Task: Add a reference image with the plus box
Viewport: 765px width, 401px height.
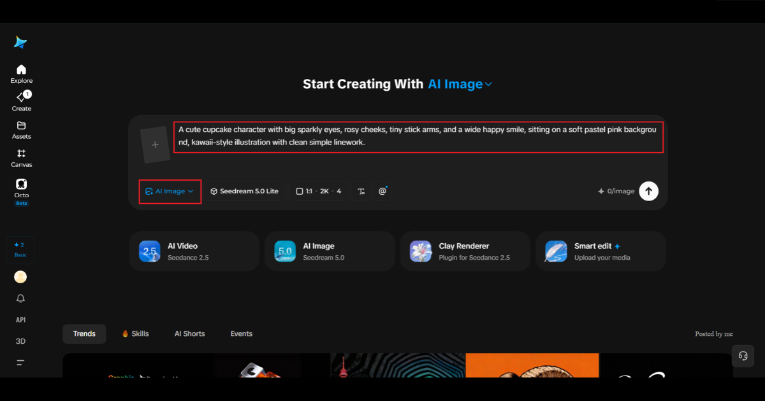Action: (155, 145)
